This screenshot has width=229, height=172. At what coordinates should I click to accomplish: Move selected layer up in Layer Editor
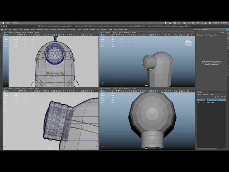(x=216, y=97)
